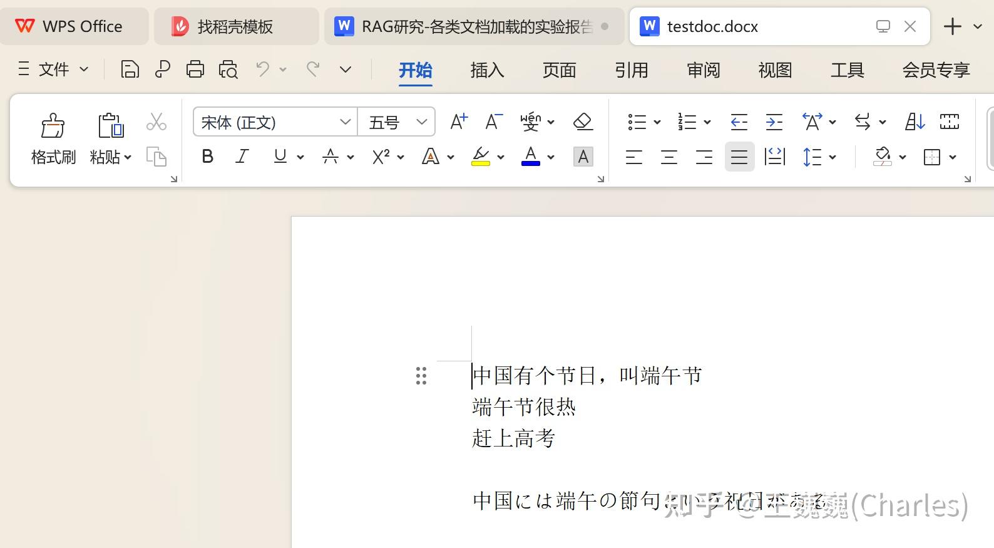Viewport: 994px width, 548px height.
Task: Select justify alignment
Action: pyautogui.click(x=739, y=157)
